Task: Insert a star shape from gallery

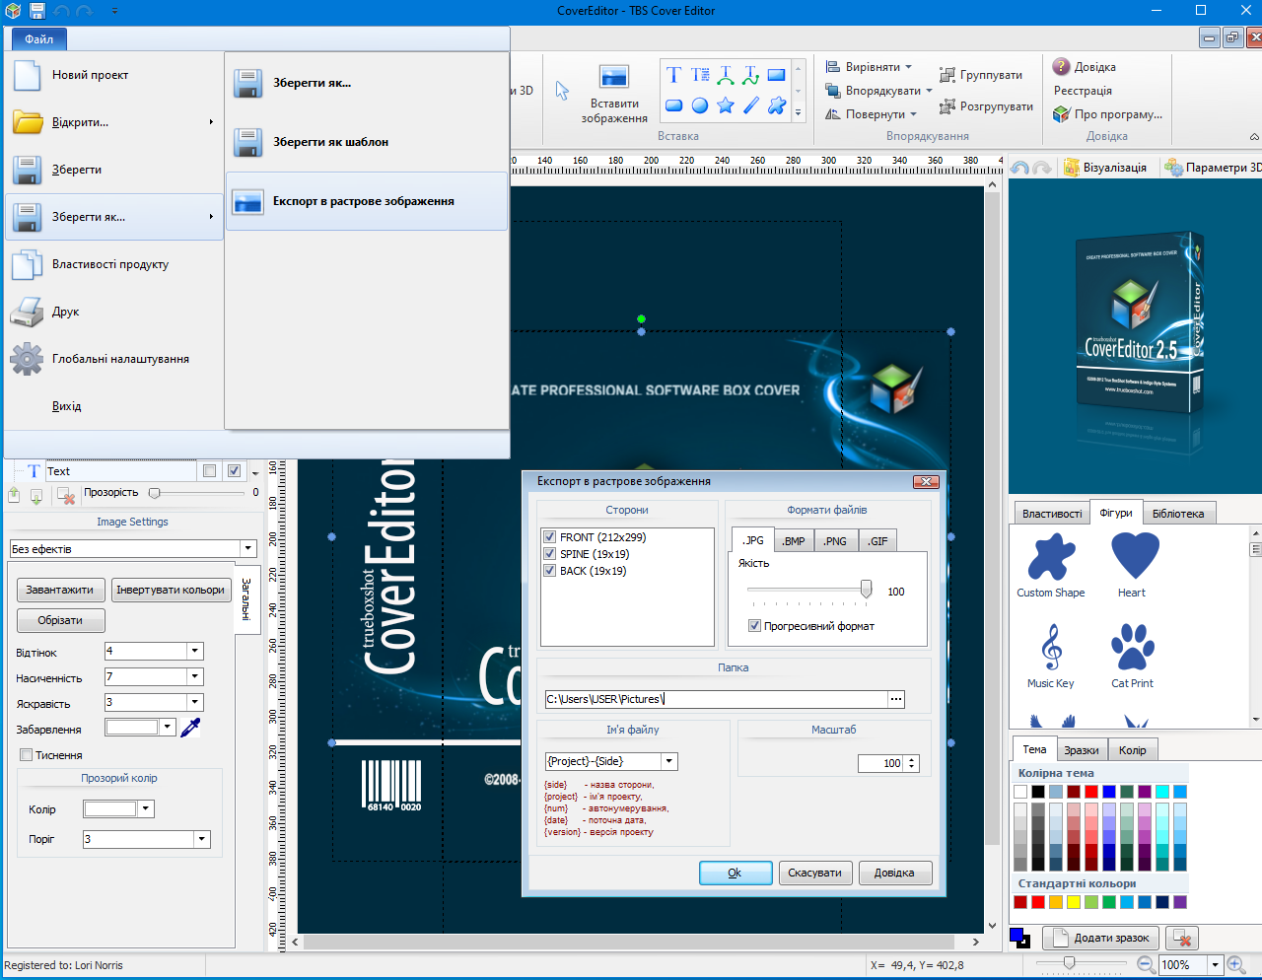Action: click(x=726, y=105)
